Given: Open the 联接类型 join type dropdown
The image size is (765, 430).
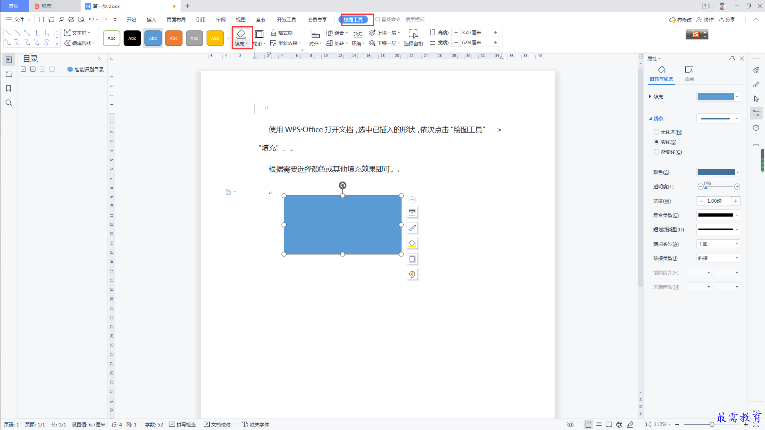Looking at the screenshot, I should point(718,258).
